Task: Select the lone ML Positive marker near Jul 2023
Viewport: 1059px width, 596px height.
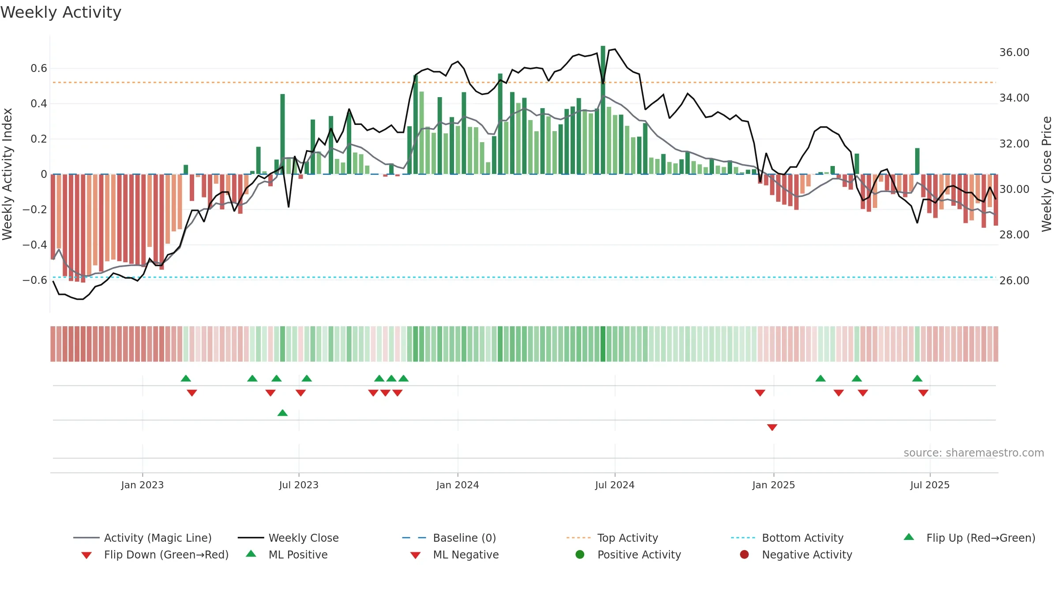Action: click(283, 413)
